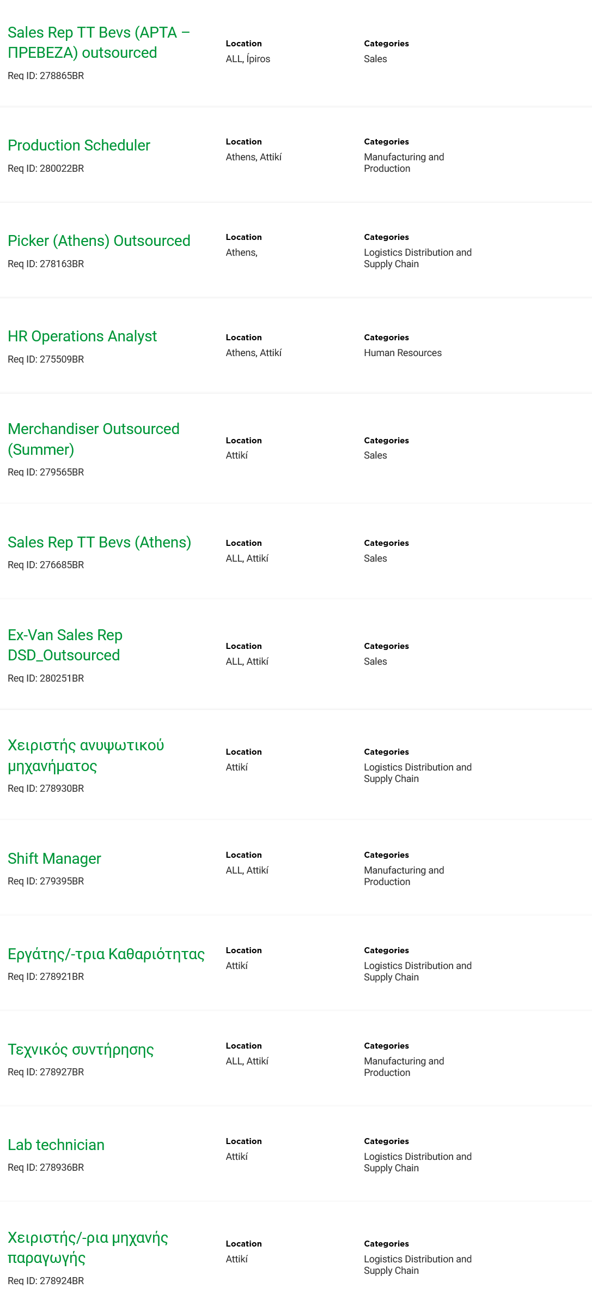Open Χειριστής ανυψωτικού μηχανήματος job
This screenshot has height=1312, width=592.
(86, 755)
